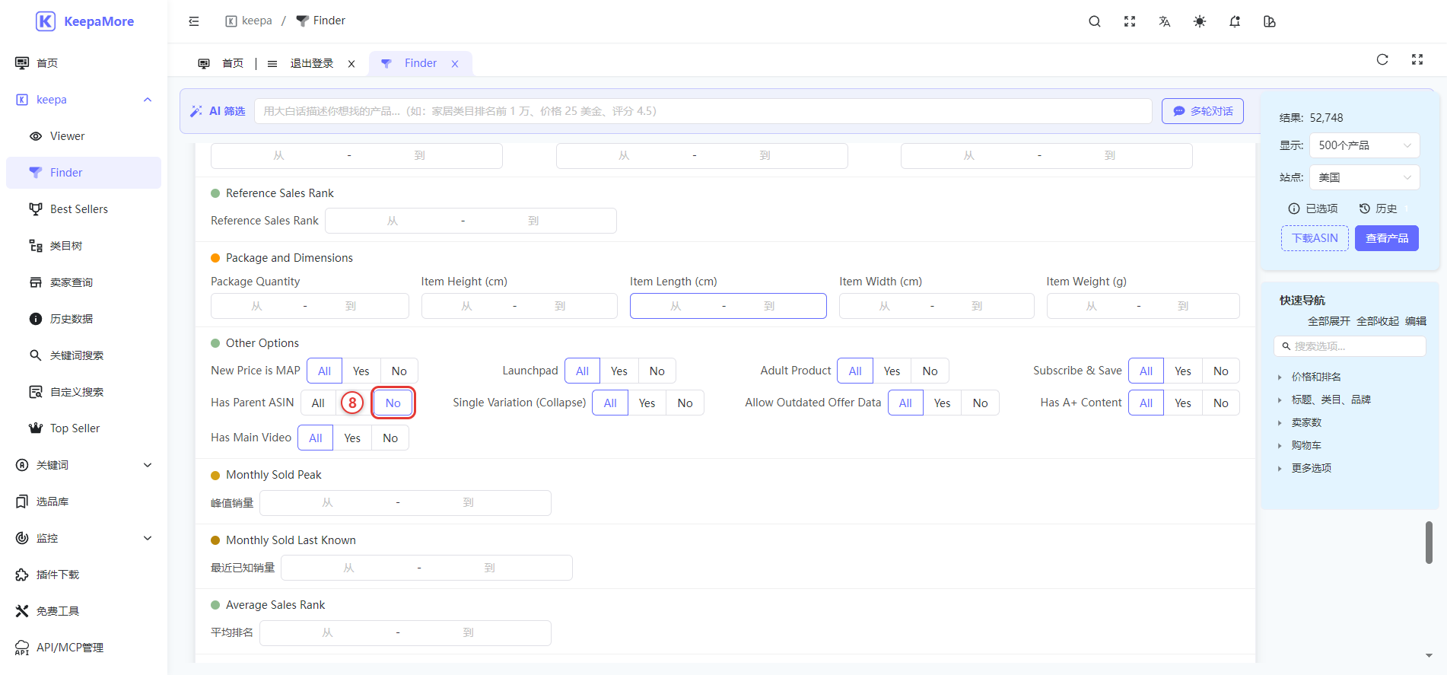Maximize content icon in tab bar

tap(1417, 59)
